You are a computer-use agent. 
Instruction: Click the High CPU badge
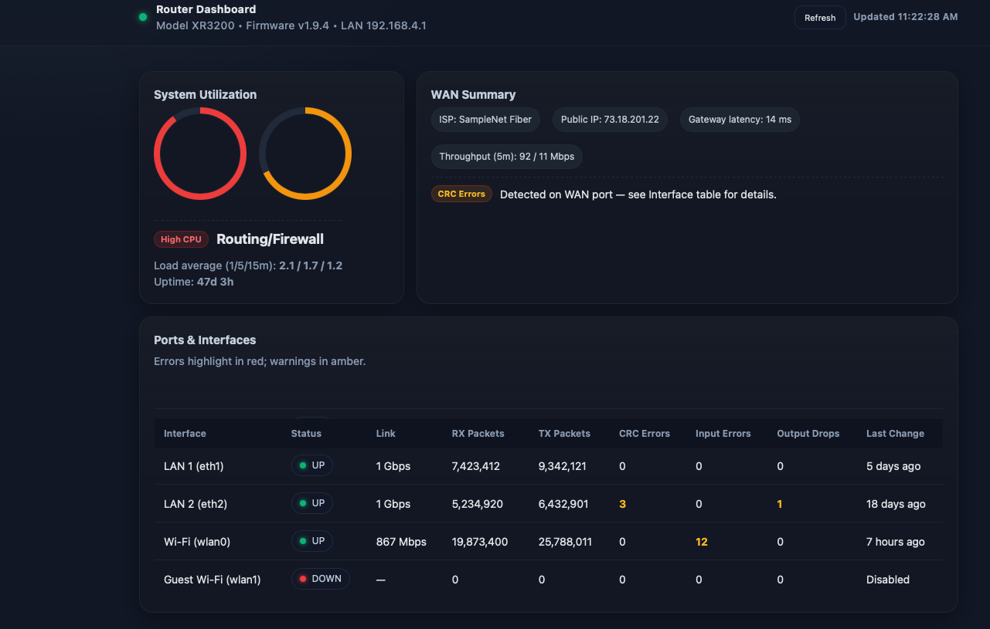(x=181, y=239)
